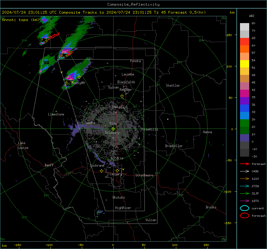Click the yellow radar-site diamond above Didsbury
Viewport: 267px width, 249px height.
(x=113, y=129)
